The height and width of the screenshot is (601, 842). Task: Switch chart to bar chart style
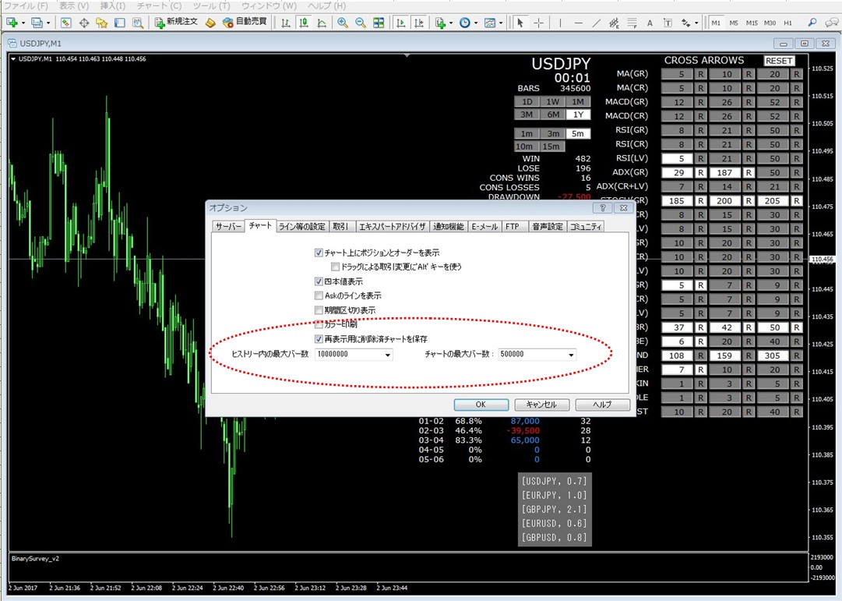(286, 23)
